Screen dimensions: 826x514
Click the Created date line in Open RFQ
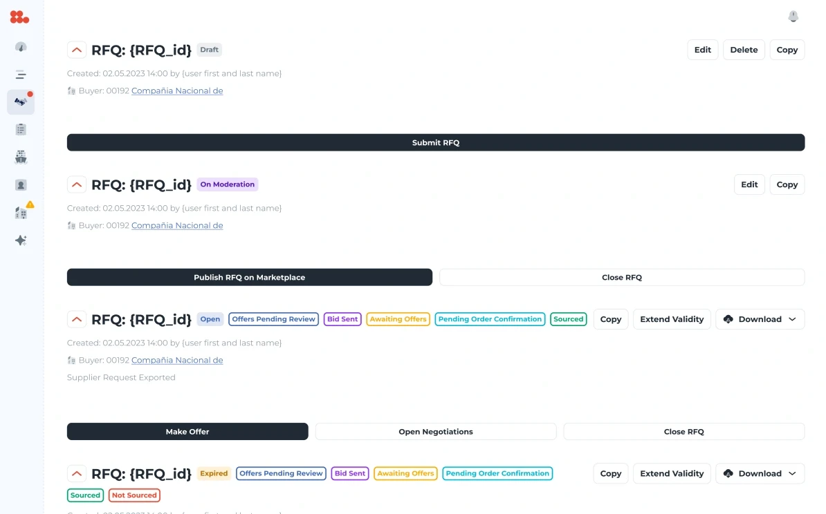[x=174, y=343]
